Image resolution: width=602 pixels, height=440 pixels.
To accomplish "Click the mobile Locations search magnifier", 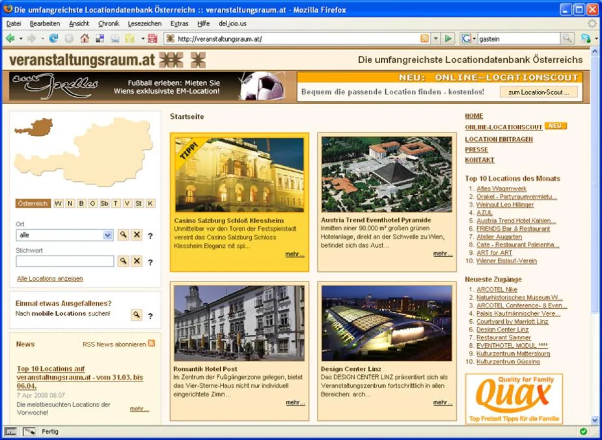I will tap(136, 315).
